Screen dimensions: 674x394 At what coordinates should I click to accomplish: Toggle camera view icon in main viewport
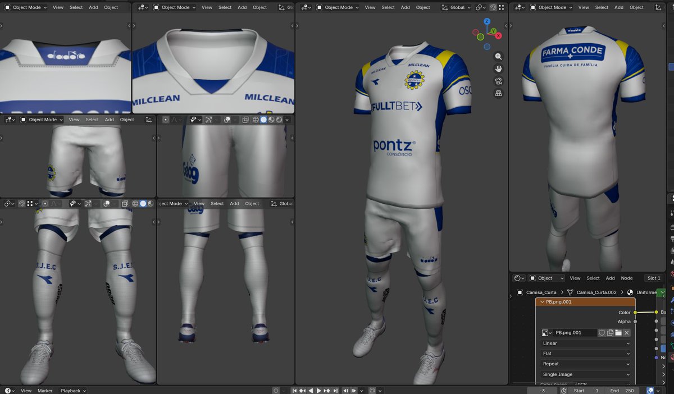tap(498, 81)
